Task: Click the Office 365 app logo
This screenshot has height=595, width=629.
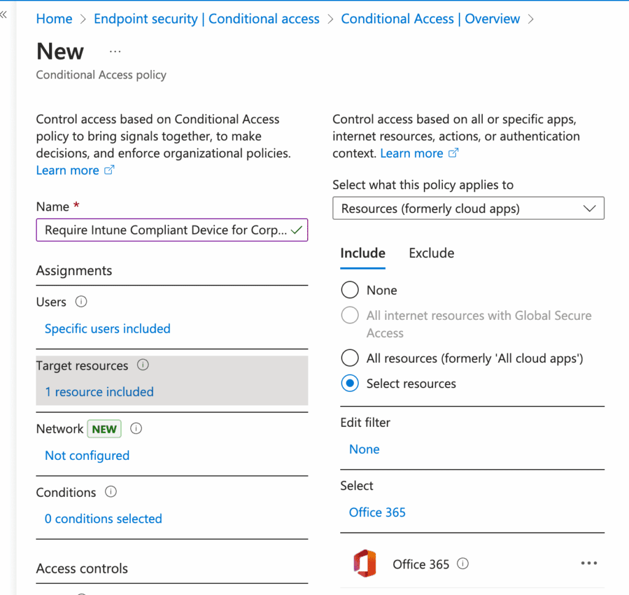Action: pos(365,564)
